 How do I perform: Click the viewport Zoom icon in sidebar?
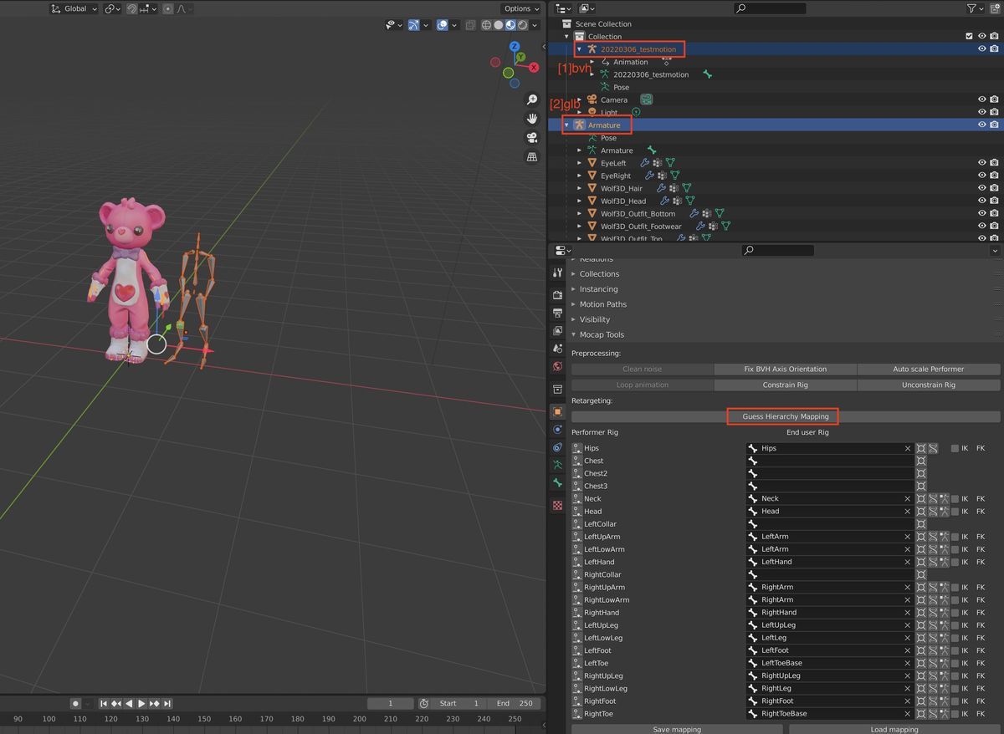[x=532, y=99]
